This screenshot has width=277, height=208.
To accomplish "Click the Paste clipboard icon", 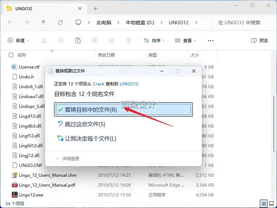I will tap(78, 40).
